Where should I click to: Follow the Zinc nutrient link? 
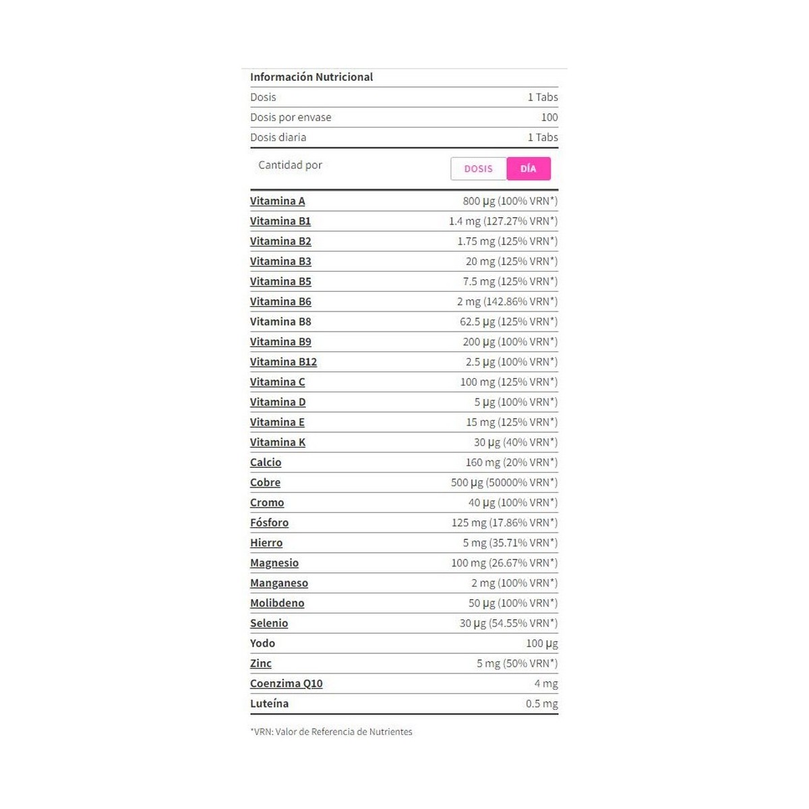pyautogui.click(x=261, y=663)
